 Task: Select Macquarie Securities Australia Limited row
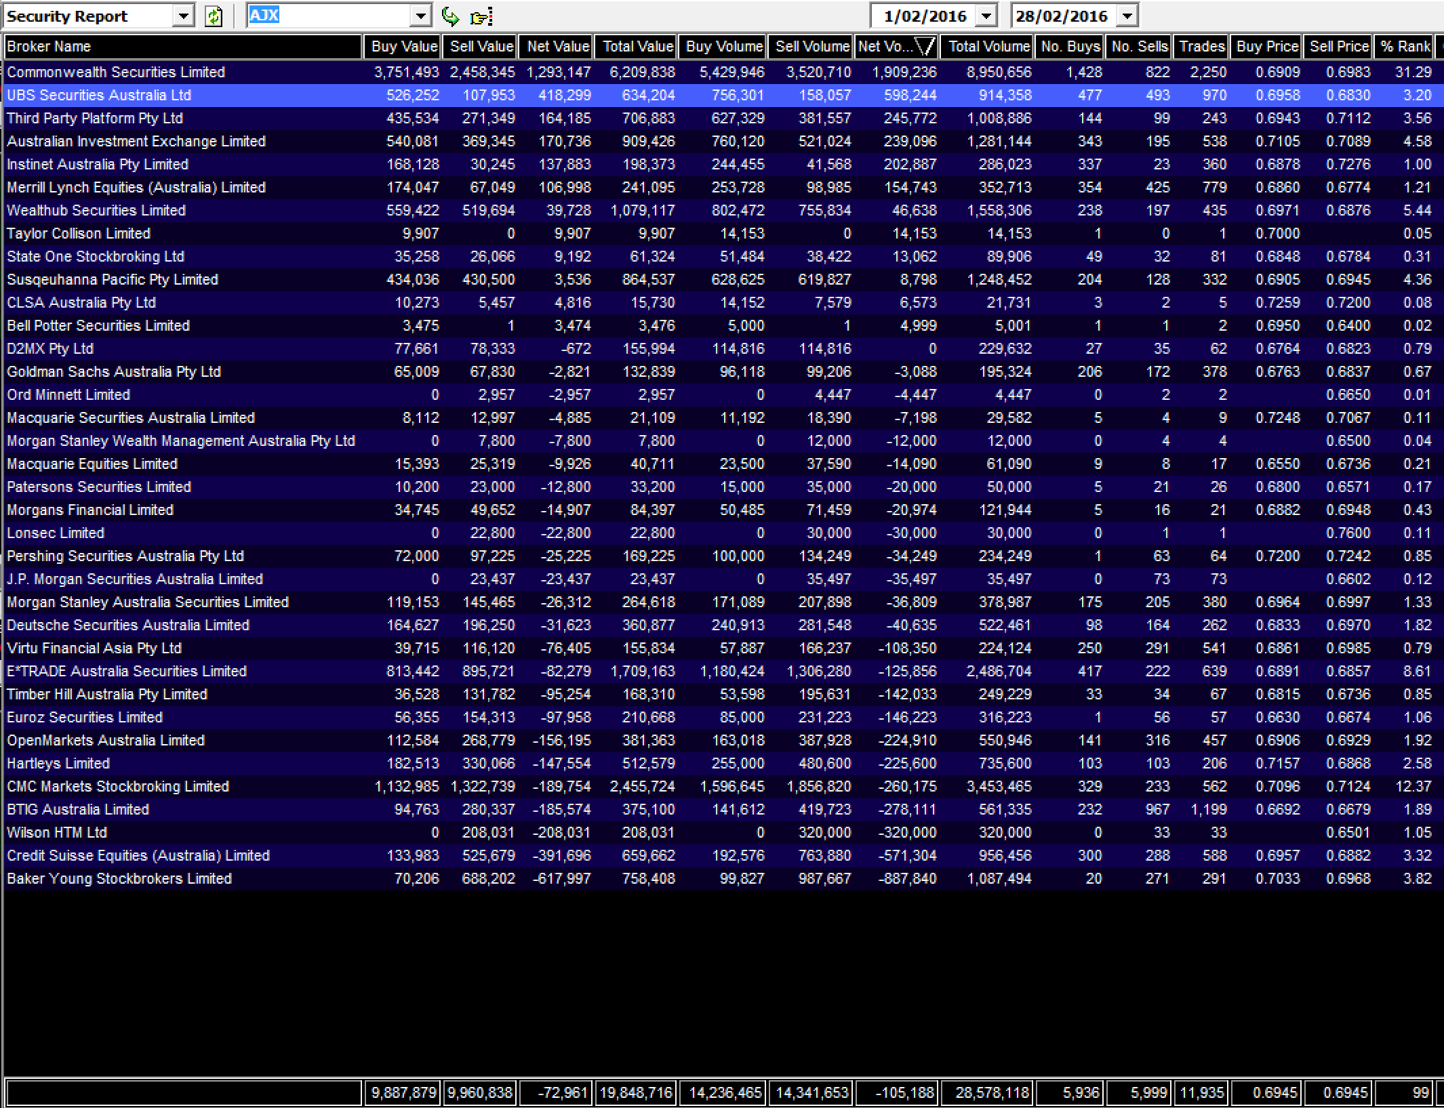tap(723, 417)
